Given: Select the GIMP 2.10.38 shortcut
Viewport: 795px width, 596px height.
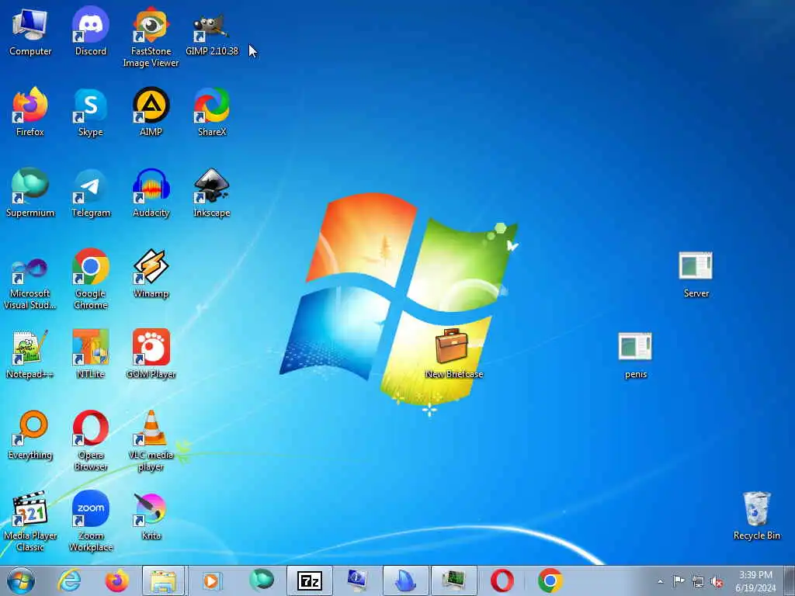Looking at the screenshot, I should pos(211,31).
